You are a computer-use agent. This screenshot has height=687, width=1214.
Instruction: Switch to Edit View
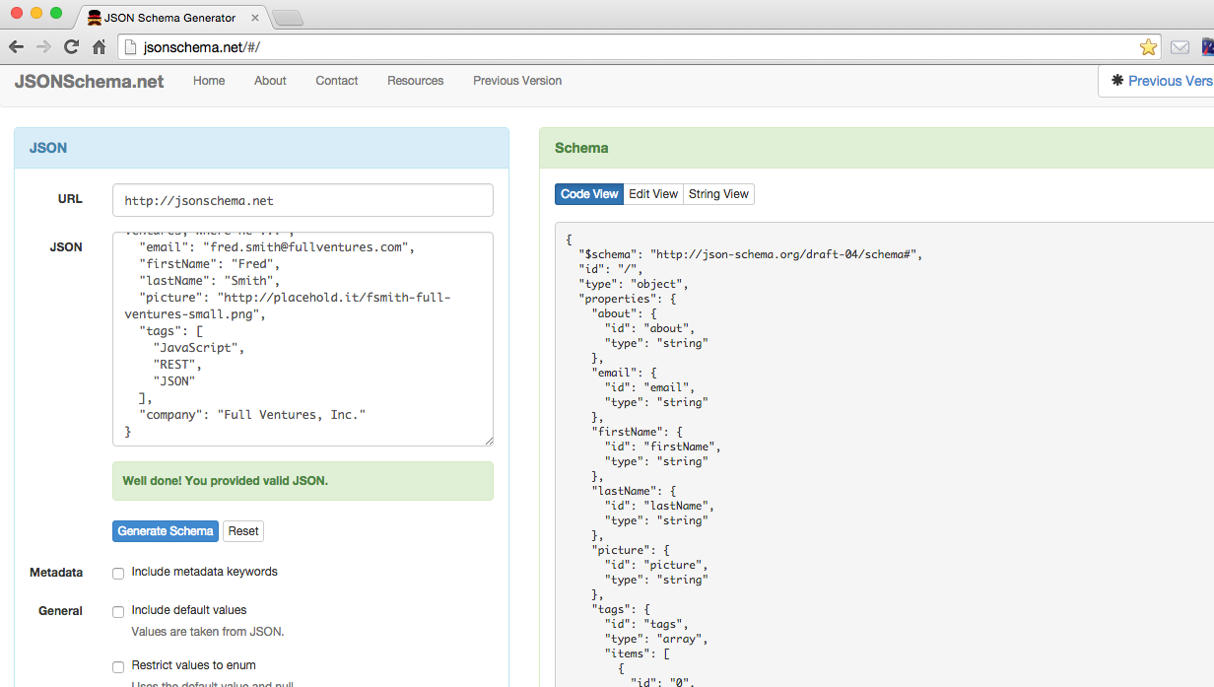(x=652, y=193)
